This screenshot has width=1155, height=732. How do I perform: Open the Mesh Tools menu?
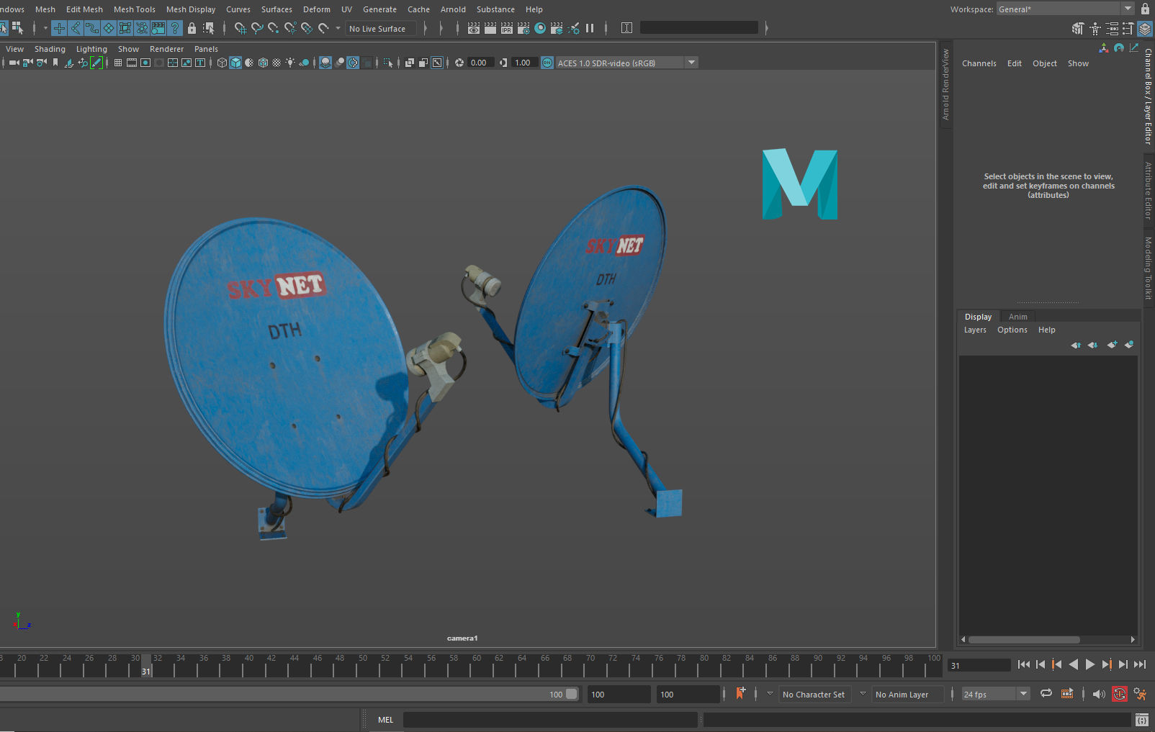coord(134,9)
